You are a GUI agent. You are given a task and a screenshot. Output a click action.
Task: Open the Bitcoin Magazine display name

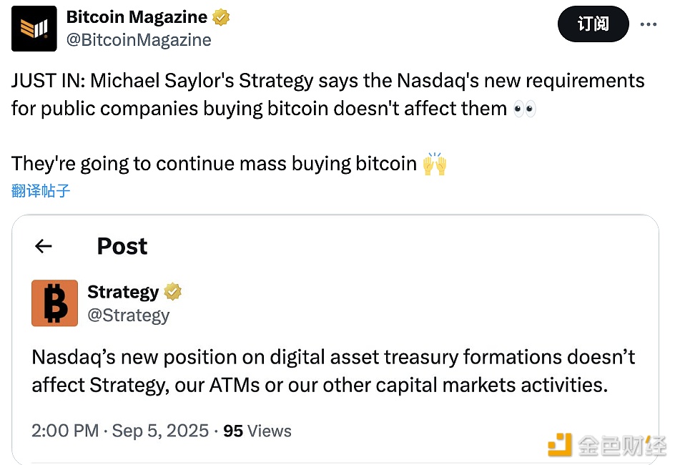coord(137,17)
